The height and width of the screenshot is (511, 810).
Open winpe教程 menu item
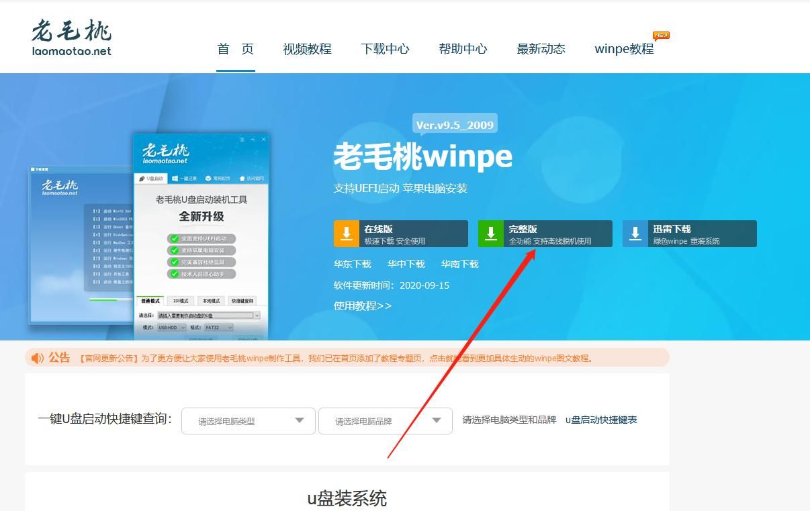point(624,49)
